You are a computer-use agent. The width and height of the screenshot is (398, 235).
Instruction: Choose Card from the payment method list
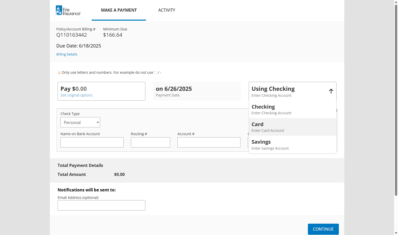pyautogui.click(x=293, y=127)
